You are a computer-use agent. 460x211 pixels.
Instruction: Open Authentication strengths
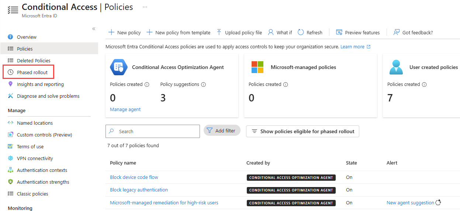coord(43,182)
